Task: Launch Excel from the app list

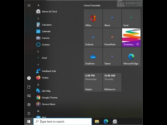Action: click(42, 58)
